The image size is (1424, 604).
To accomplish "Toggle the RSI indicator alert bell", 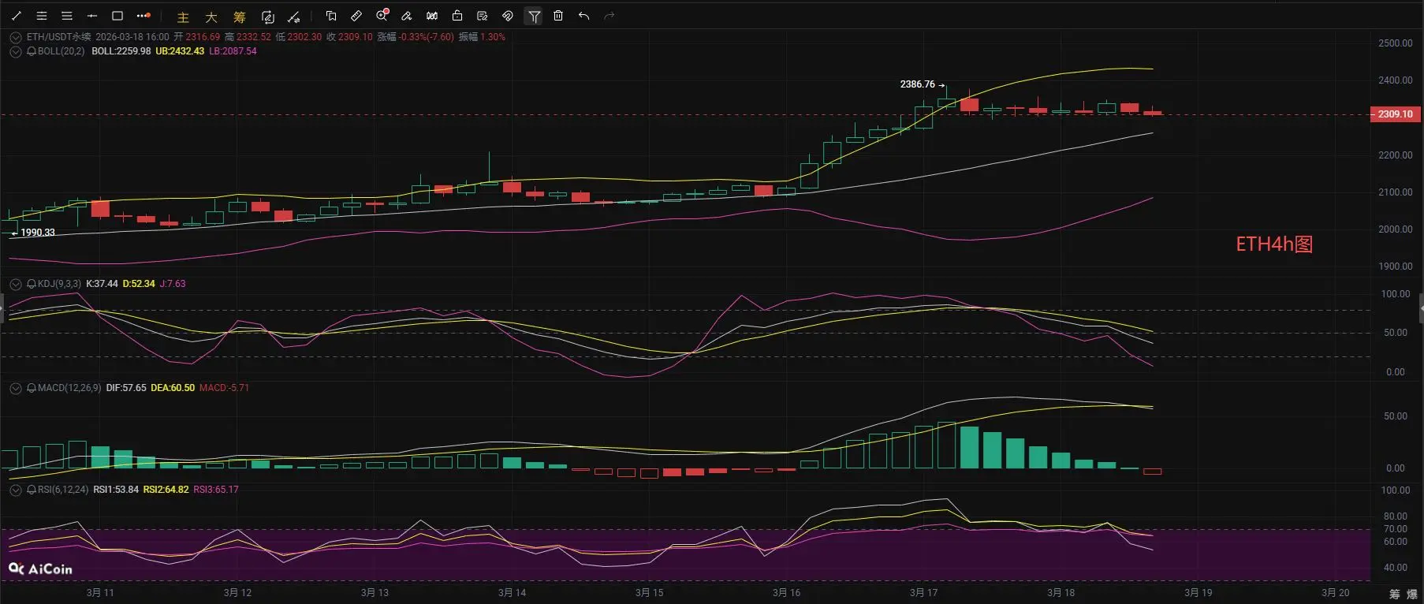I will coord(32,490).
